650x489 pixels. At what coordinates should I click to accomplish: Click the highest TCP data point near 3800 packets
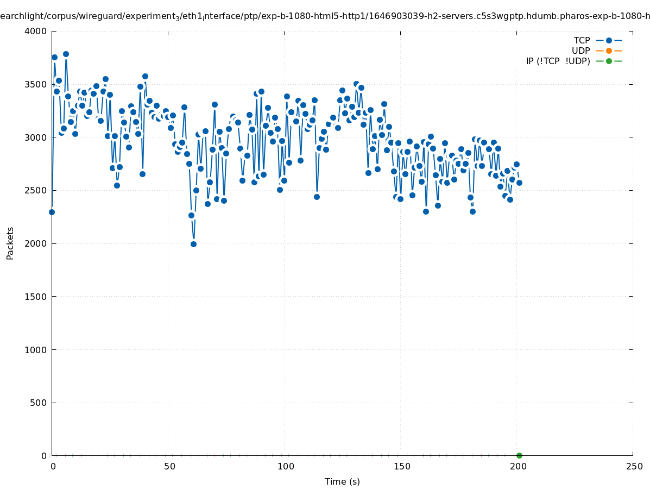pyautogui.click(x=66, y=54)
